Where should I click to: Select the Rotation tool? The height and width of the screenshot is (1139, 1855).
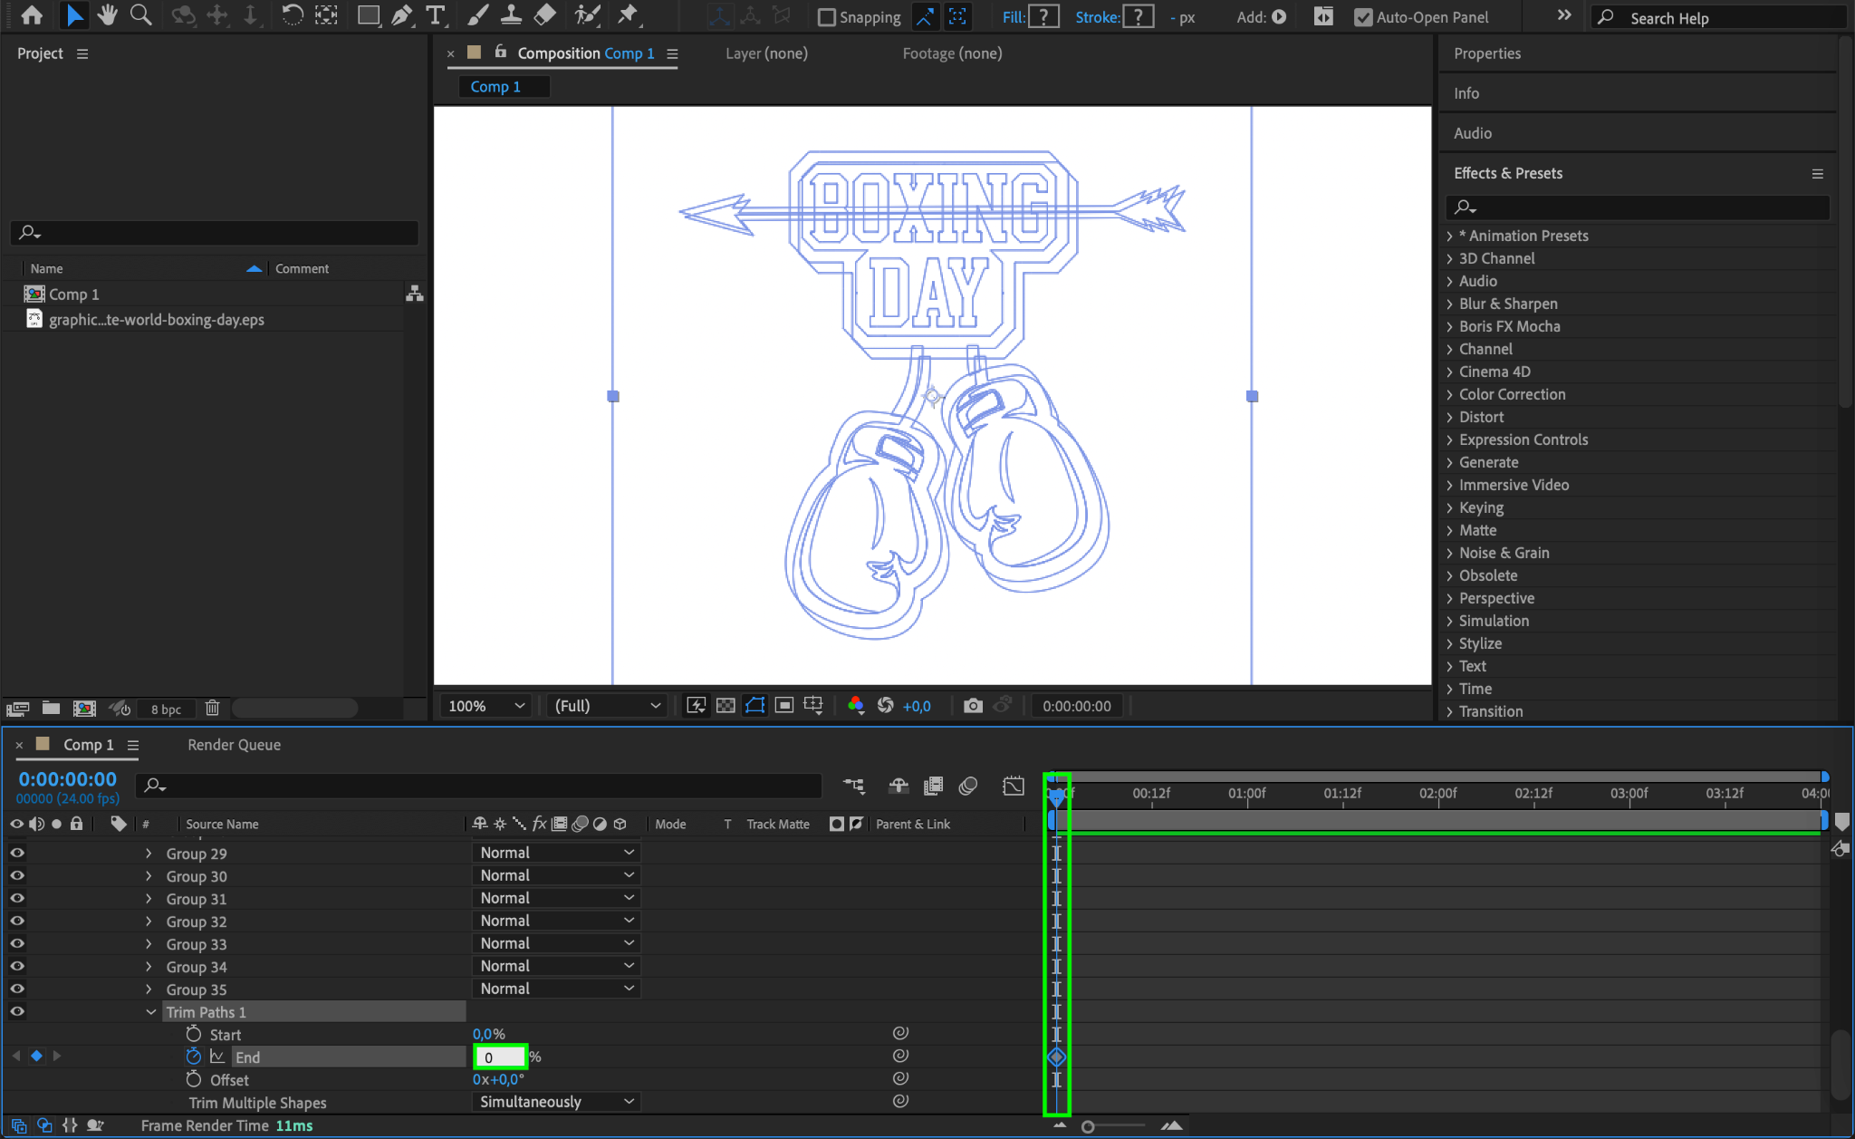(292, 15)
